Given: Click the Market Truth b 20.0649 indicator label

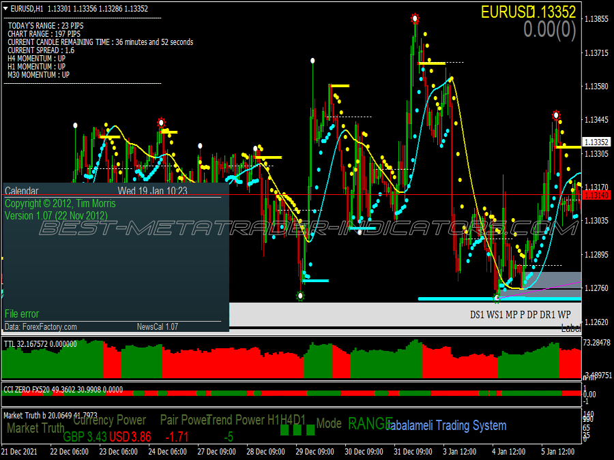Looking at the screenshot, I should pos(50,416).
